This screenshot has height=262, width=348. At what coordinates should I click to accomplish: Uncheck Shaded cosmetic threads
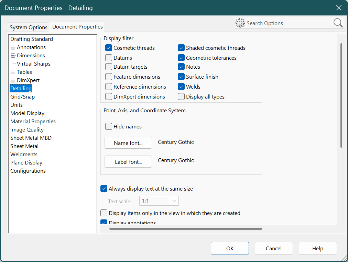click(181, 48)
